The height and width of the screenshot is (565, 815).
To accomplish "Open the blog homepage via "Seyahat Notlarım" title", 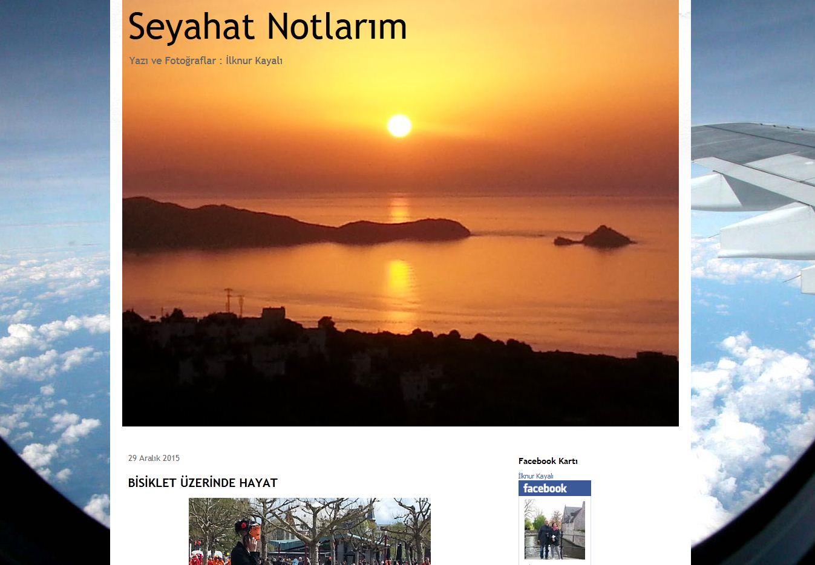I will point(266,26).
